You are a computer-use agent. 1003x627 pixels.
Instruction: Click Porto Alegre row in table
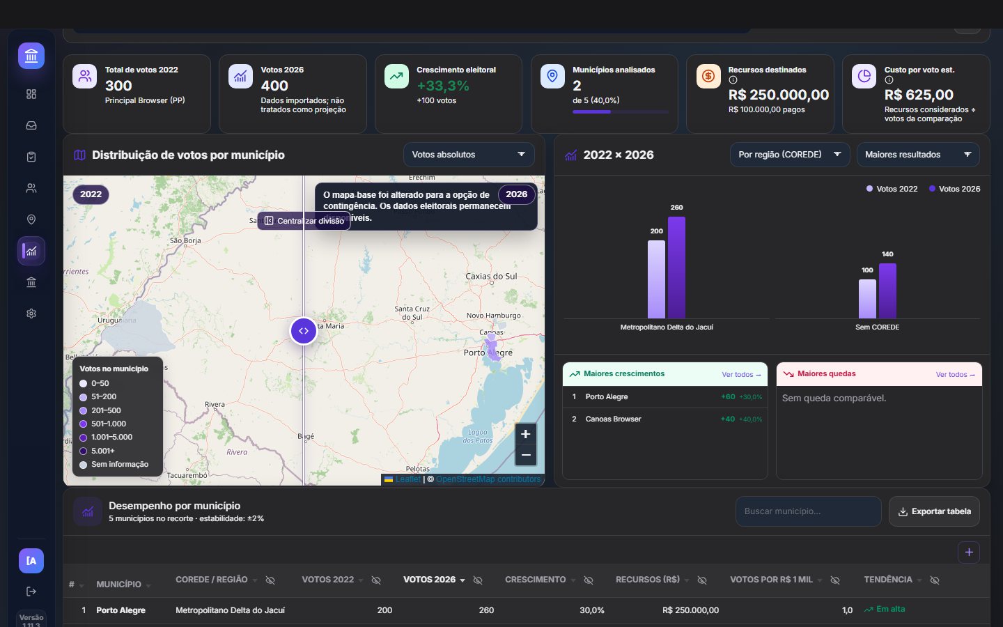click(526, 610)
